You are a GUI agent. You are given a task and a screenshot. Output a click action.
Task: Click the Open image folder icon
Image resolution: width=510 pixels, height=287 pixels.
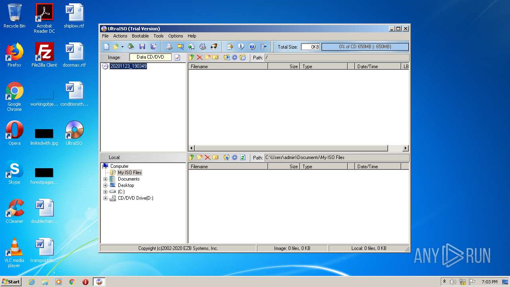tap(116, 47)
